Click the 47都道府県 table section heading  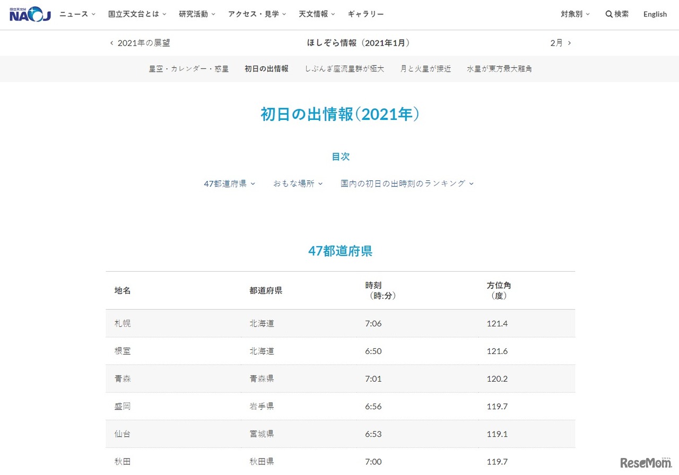341,251
